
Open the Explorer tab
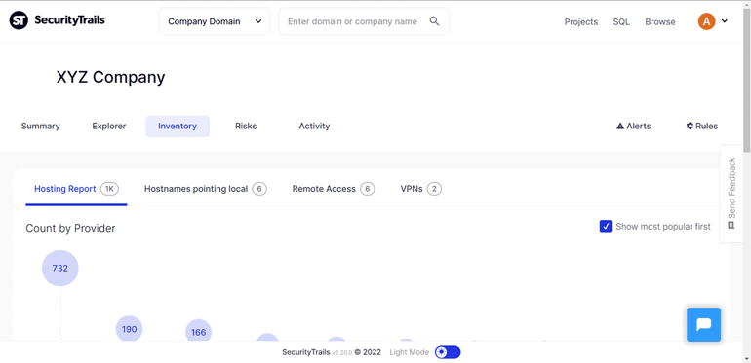point(109,127)
